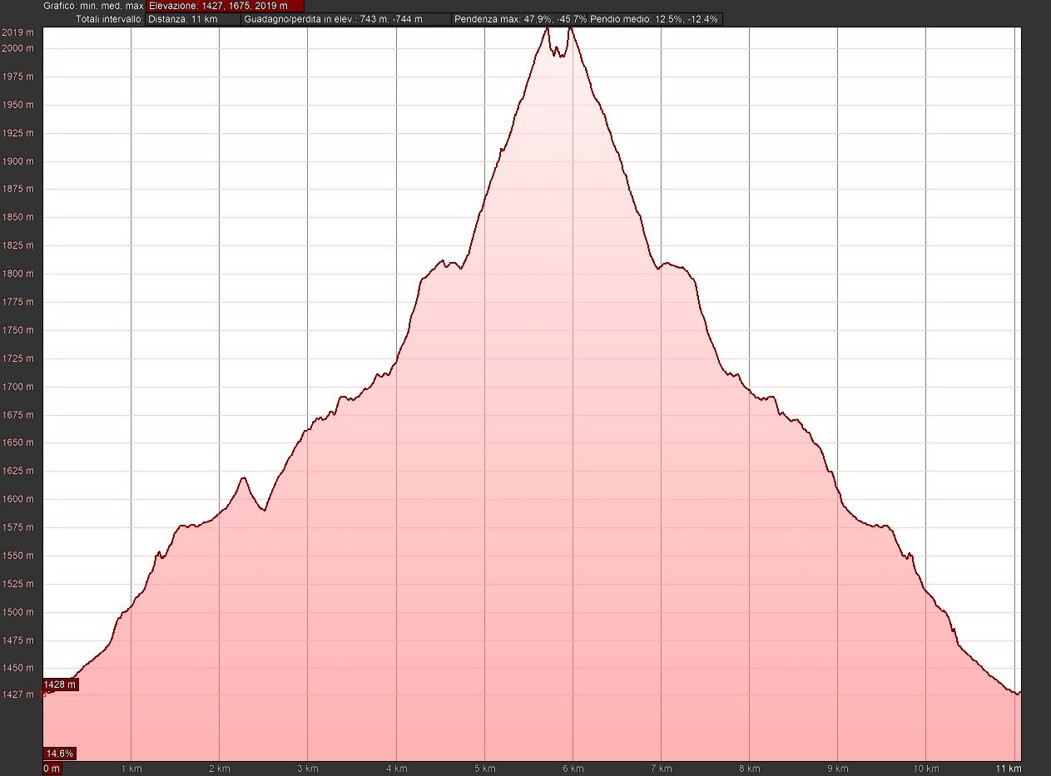Click the 1427 m minimum elevation label
The image size is (1051, 776).
coord(17,694)
